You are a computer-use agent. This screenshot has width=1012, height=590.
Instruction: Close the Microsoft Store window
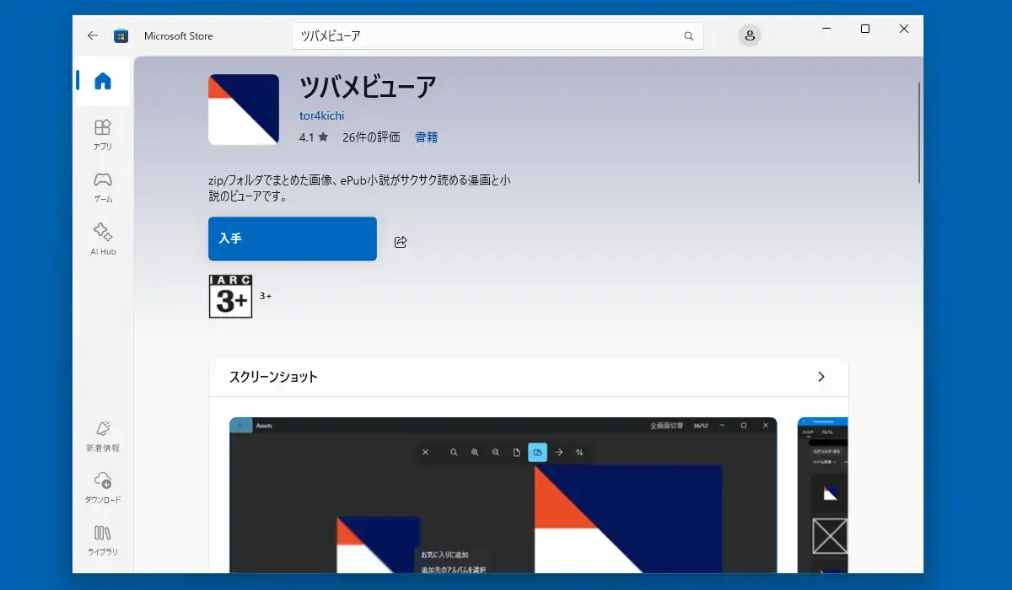[x=904, y=29]
